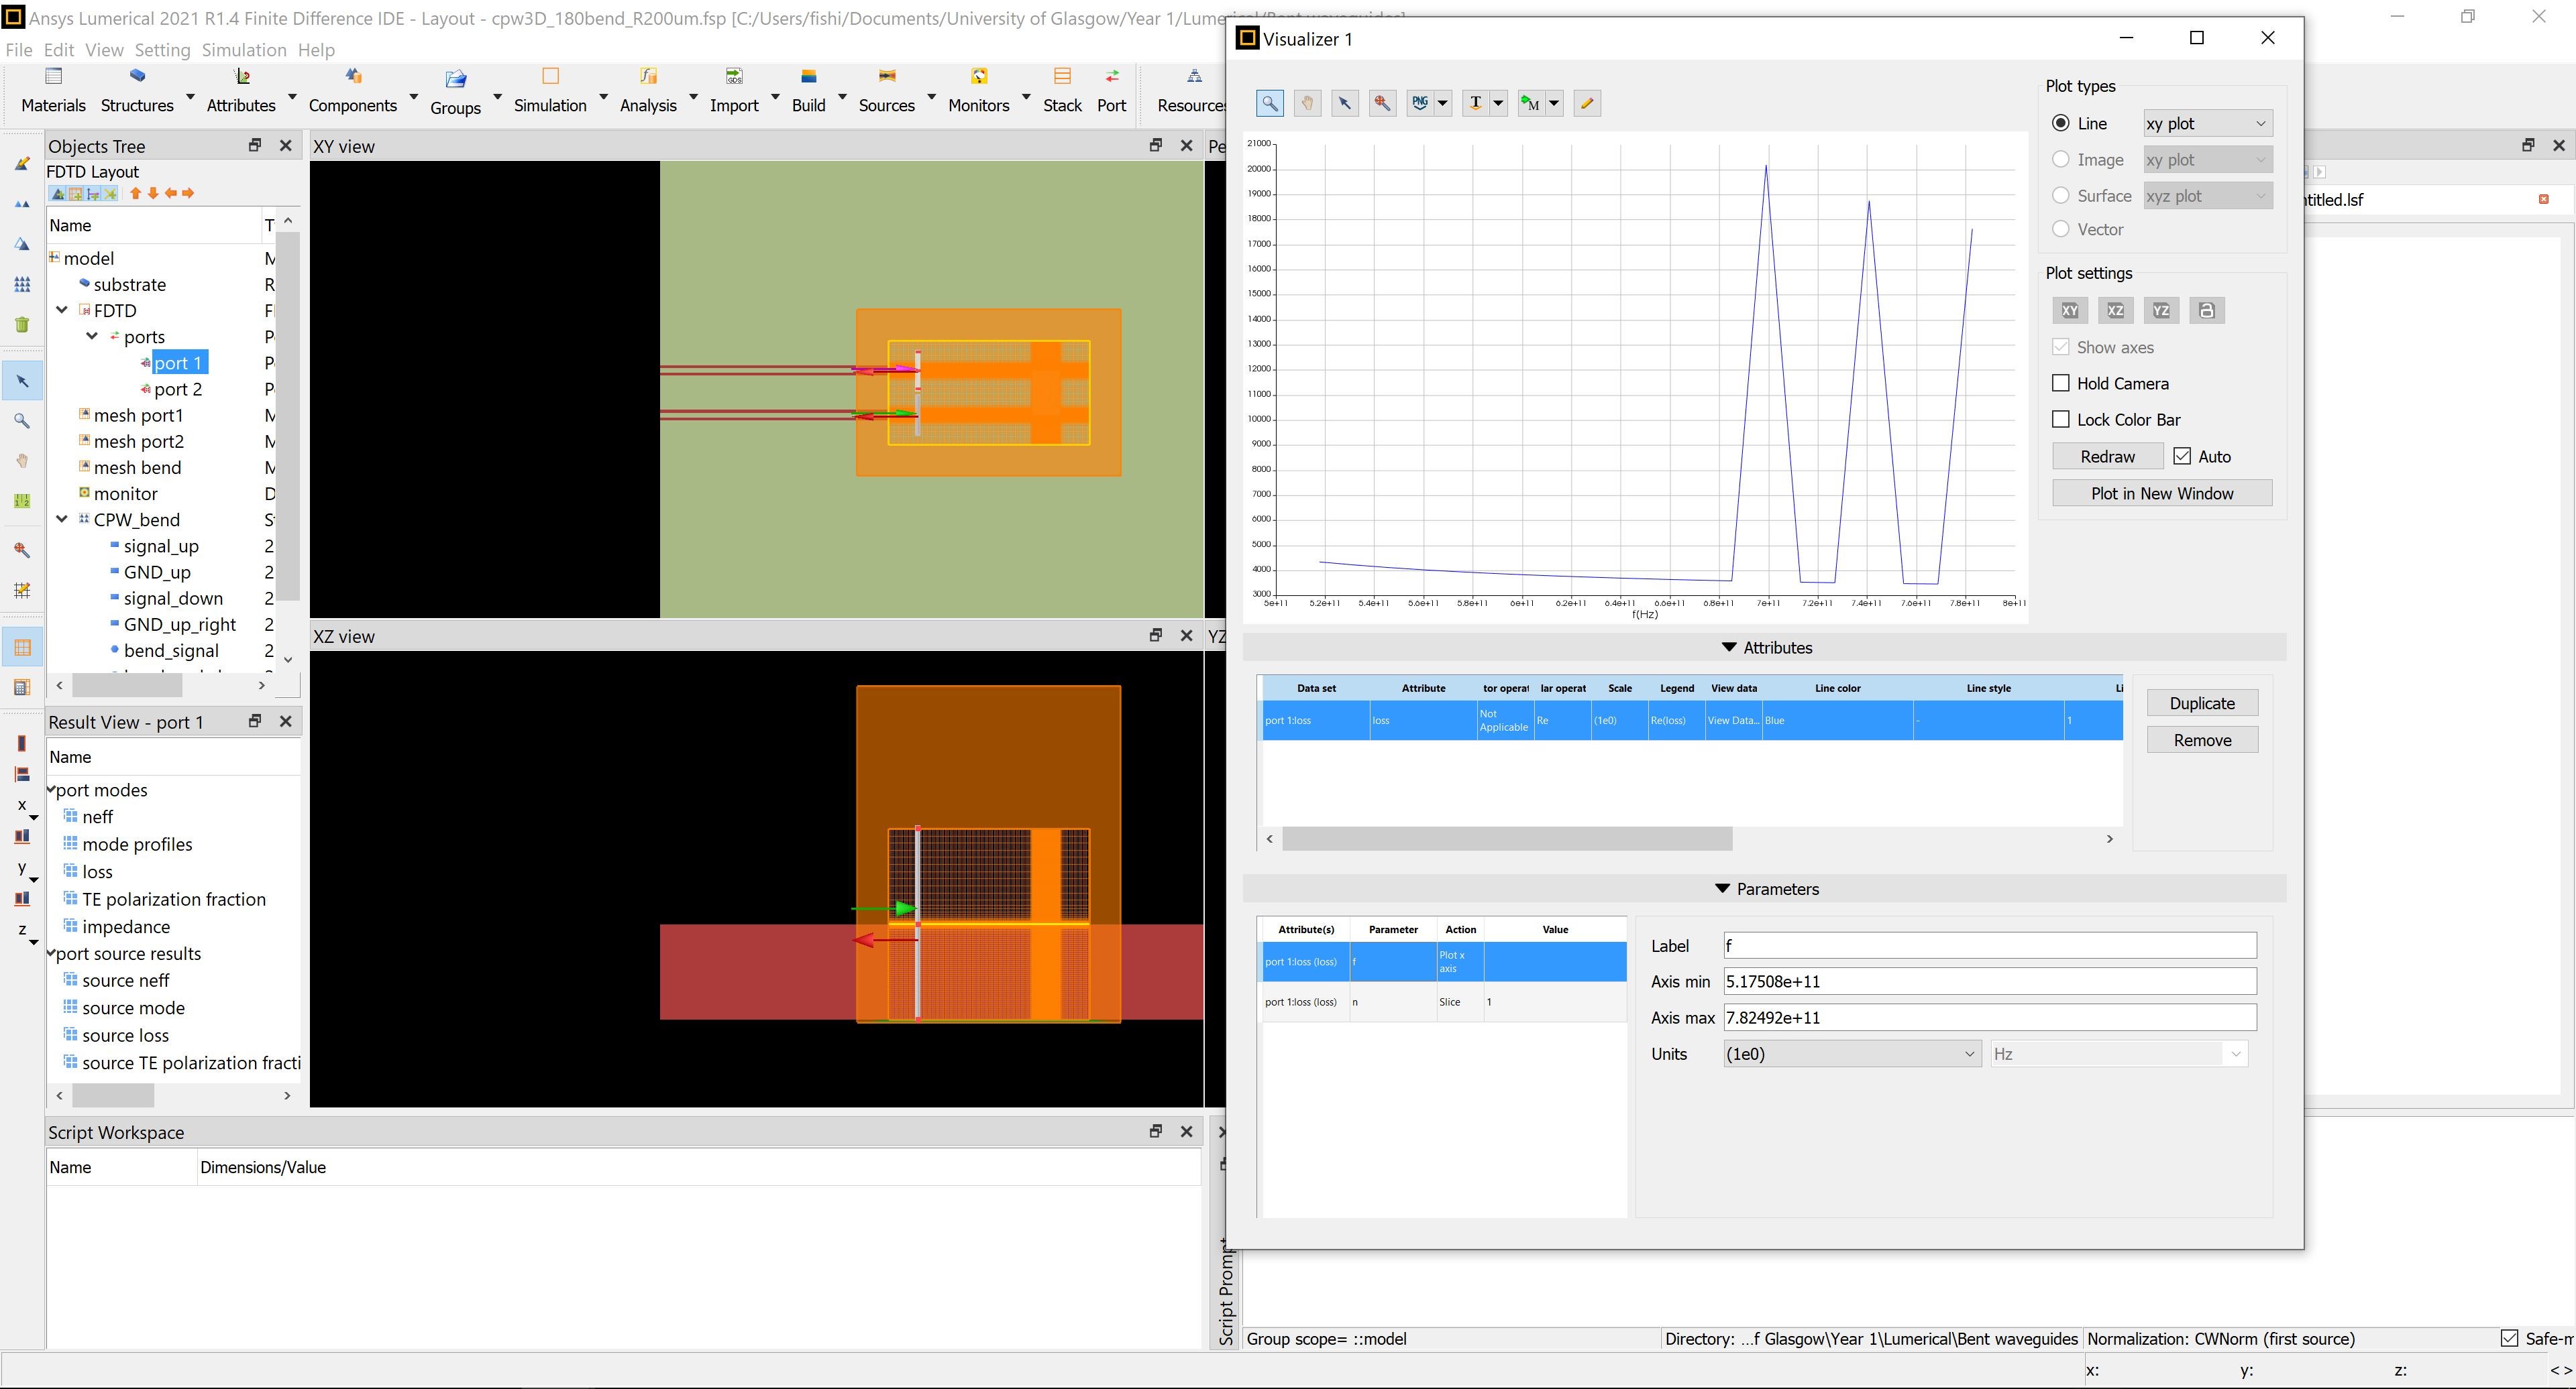Image resolution: width=2576 pixels, height=1389 pixels.
Task: Set plot to XZ view button
Action: click(x=2116, y=311)
